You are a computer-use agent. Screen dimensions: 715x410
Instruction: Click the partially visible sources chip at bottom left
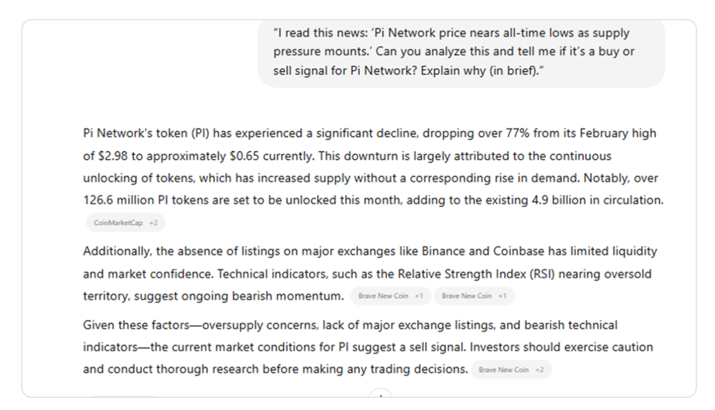tap(123, 396)
